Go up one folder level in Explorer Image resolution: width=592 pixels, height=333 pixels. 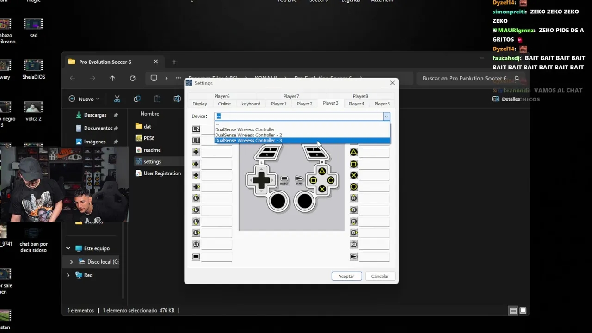point(112,78)
